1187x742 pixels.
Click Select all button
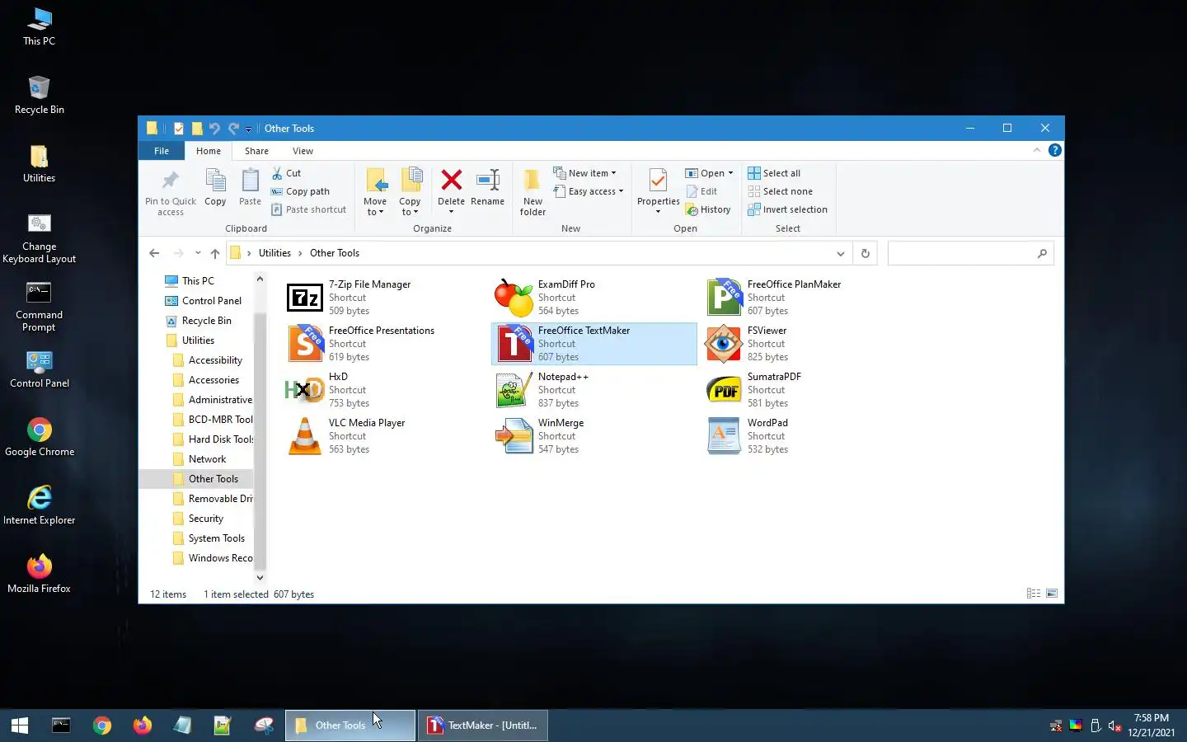[774, 173]
